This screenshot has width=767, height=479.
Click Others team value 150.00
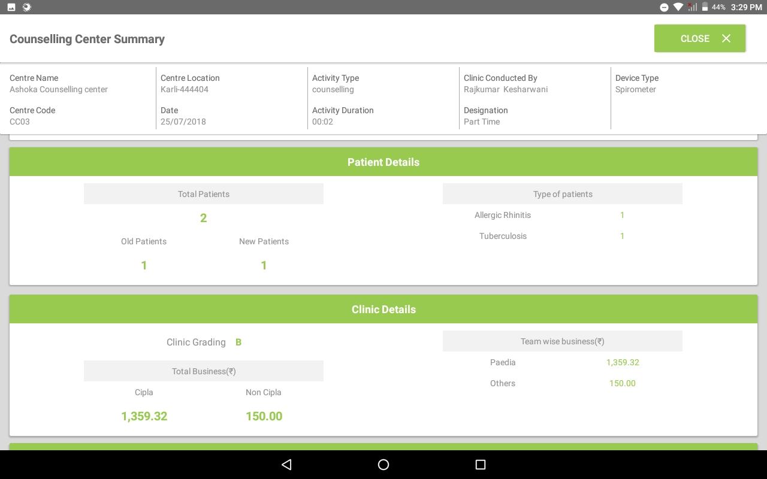tap(623, 383)
